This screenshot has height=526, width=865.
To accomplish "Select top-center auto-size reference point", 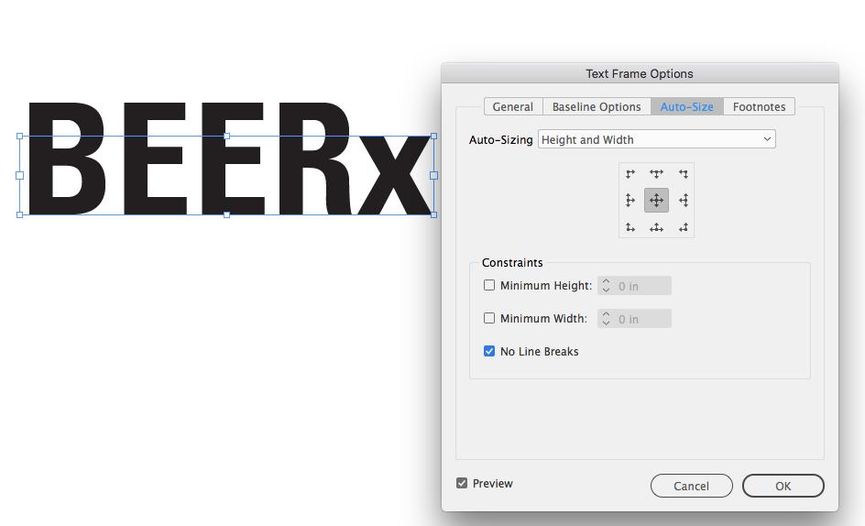I will 656,174.
